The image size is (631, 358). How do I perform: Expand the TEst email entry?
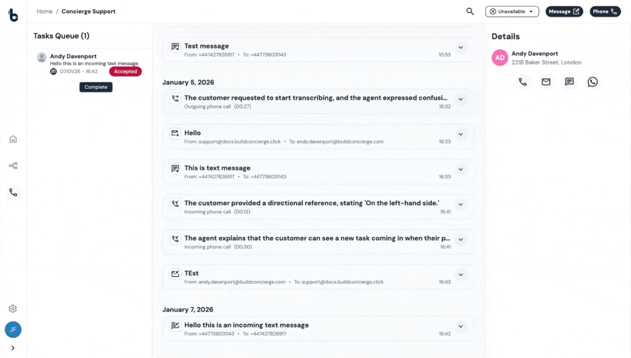pos(461,274)
